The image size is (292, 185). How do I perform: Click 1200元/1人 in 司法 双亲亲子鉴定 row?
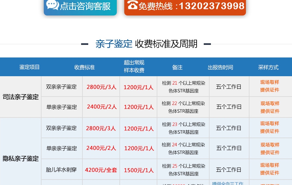tap(139, 87)
